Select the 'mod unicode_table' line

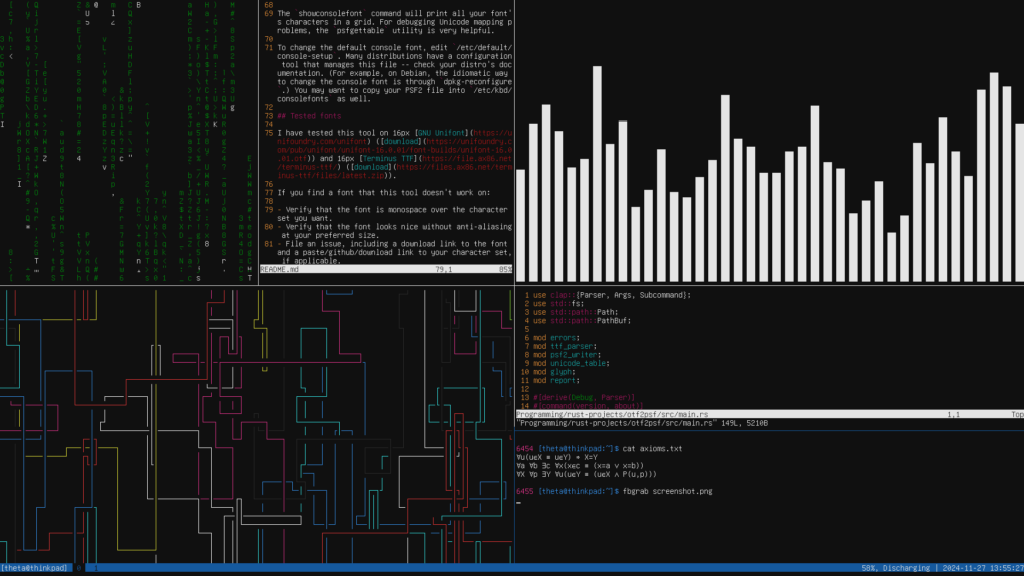click(571, 363)
